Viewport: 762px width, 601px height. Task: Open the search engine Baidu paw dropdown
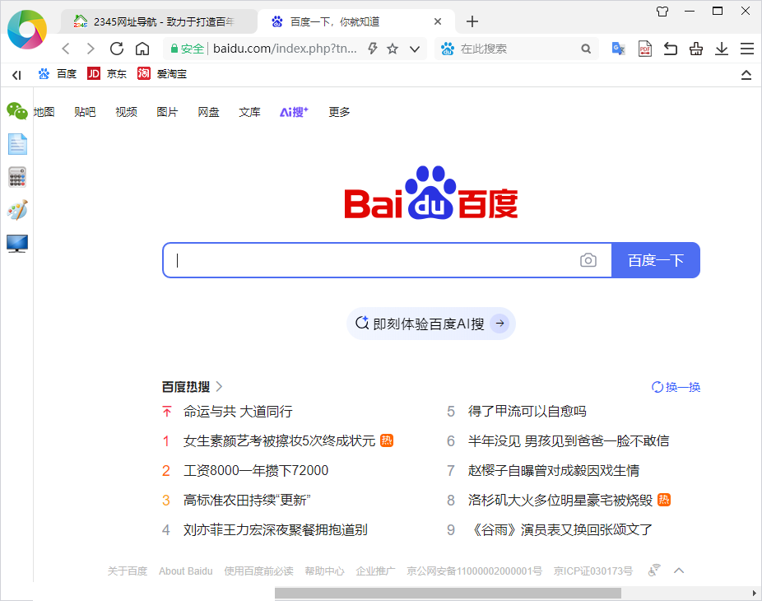pos(447,49)
